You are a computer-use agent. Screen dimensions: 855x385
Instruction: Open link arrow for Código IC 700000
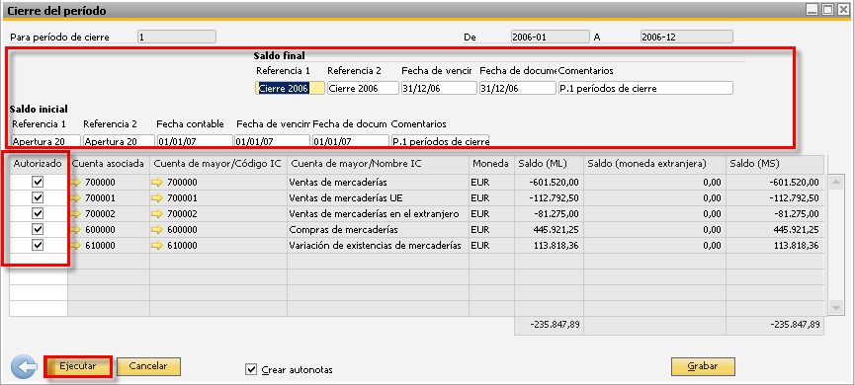click(157, 183)
